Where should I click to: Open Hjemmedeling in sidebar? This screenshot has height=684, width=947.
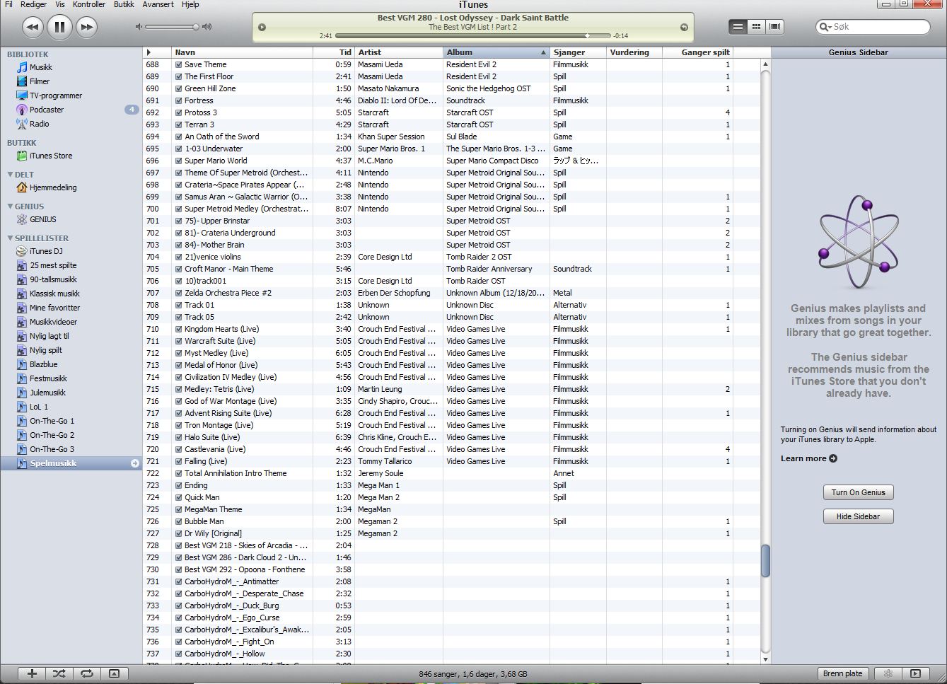pos(53,187)
